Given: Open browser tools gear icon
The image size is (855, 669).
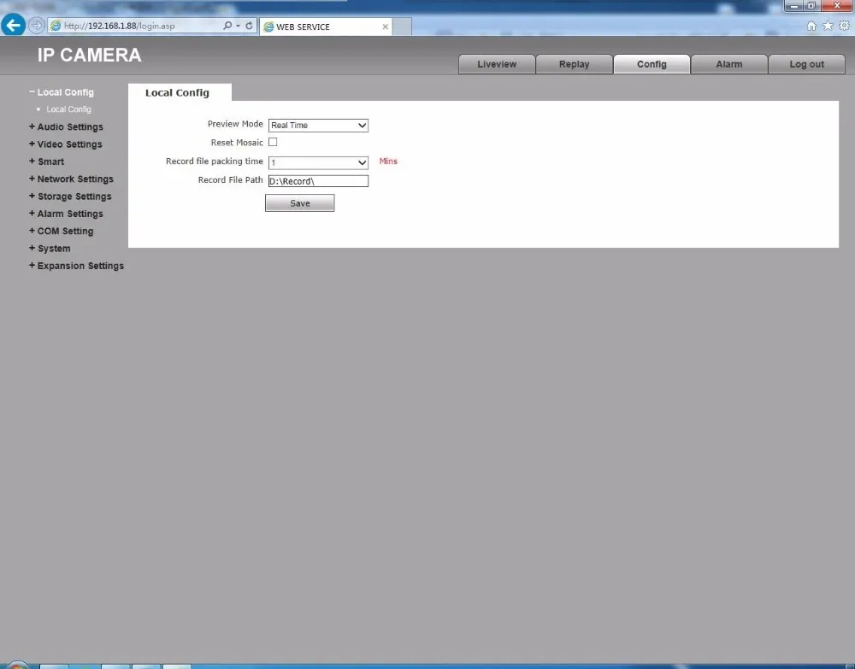Looking at the screenshot, I should tap(844, 26).
